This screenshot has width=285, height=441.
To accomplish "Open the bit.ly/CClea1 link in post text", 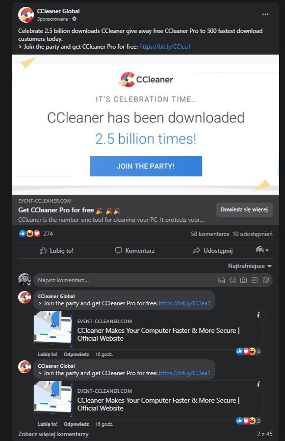I will pyautogui.click(x=165, y=47).
